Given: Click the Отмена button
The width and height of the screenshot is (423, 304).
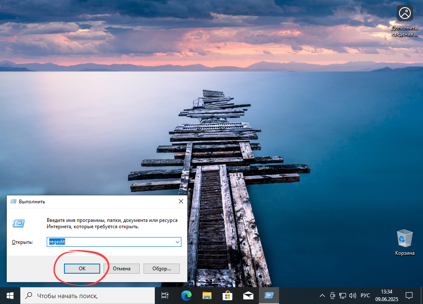Looking at the screenshot, I should [x=121, y=268].
